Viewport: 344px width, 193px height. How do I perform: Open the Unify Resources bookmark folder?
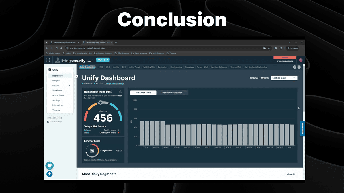click(157, 53)
